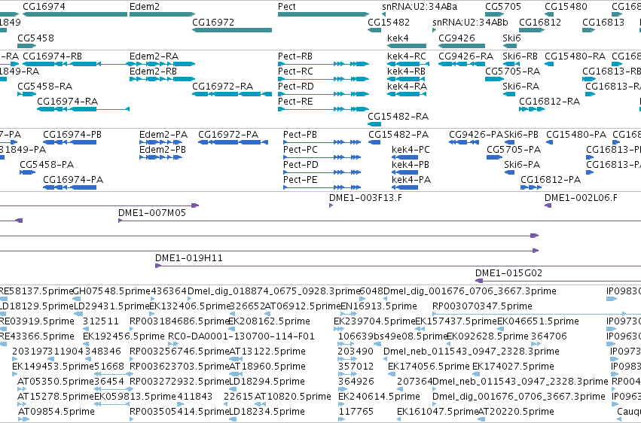Viewport: 641px width, 423px height.
Task: Click the CG16974-RA transcript label
Action: coord(68,102)
